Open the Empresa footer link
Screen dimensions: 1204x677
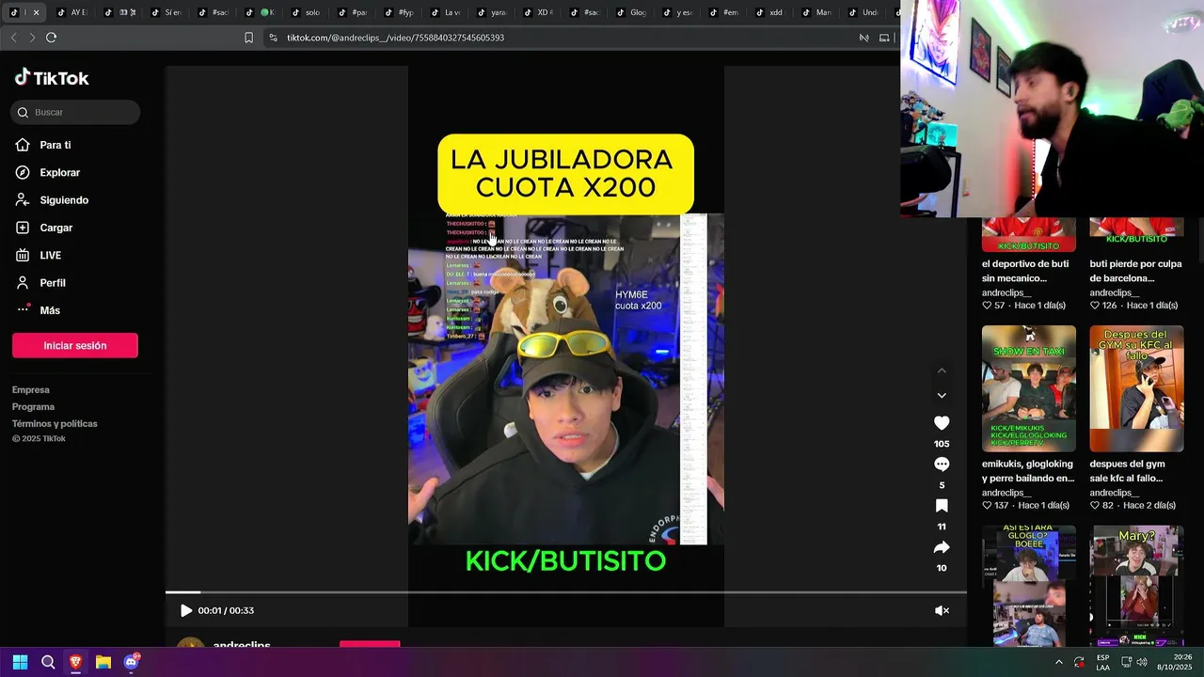tap(31, 389)
